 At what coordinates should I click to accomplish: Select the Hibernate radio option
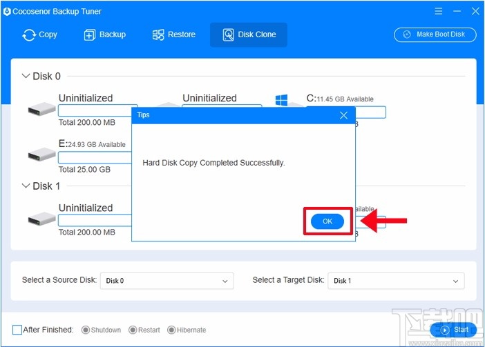tap(171, 330)
